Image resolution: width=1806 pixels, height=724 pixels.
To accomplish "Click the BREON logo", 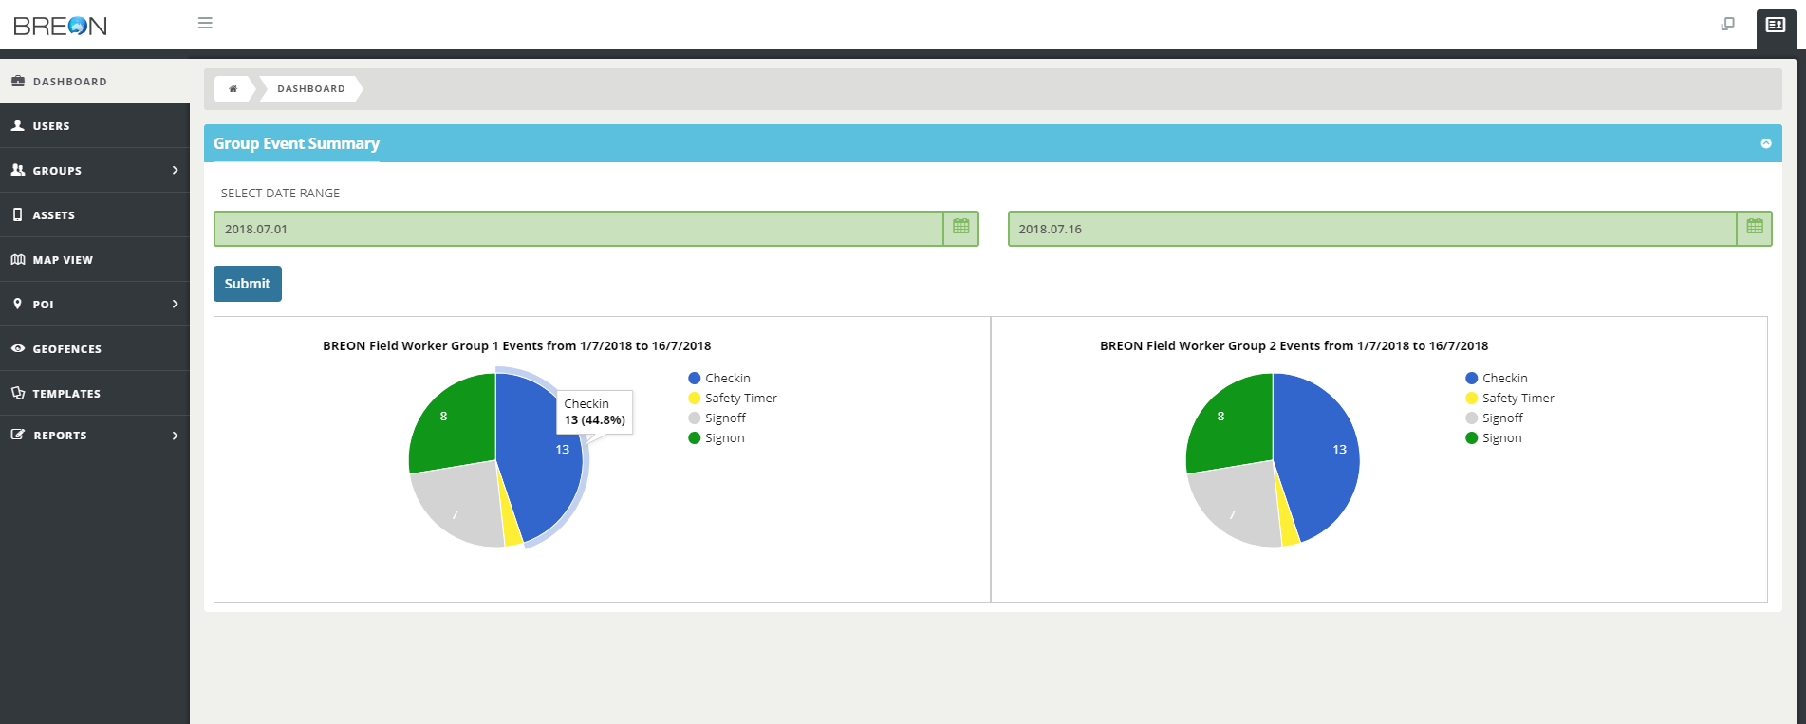I will point(60,26).
